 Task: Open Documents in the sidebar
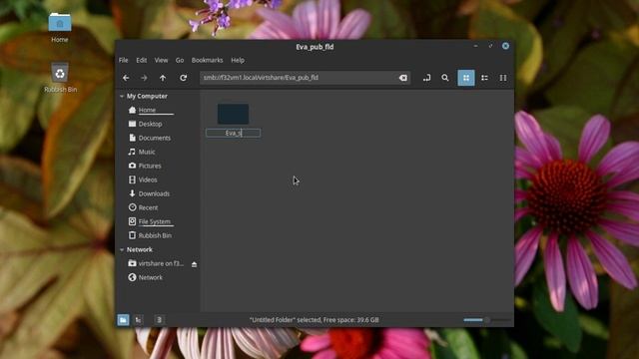click(154, 138)
